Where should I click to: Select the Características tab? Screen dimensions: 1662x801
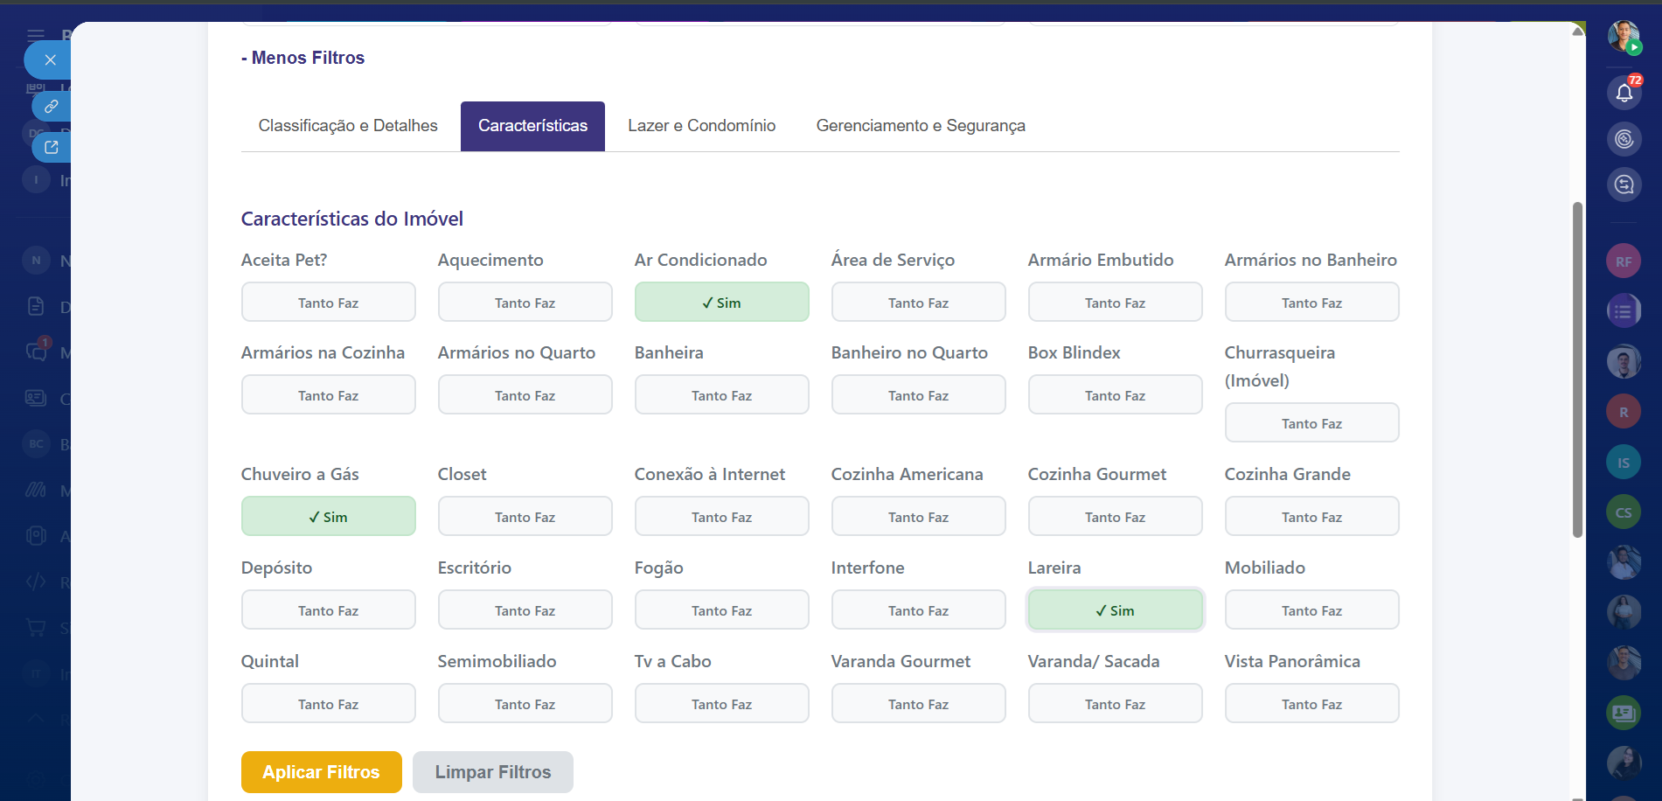532,126
